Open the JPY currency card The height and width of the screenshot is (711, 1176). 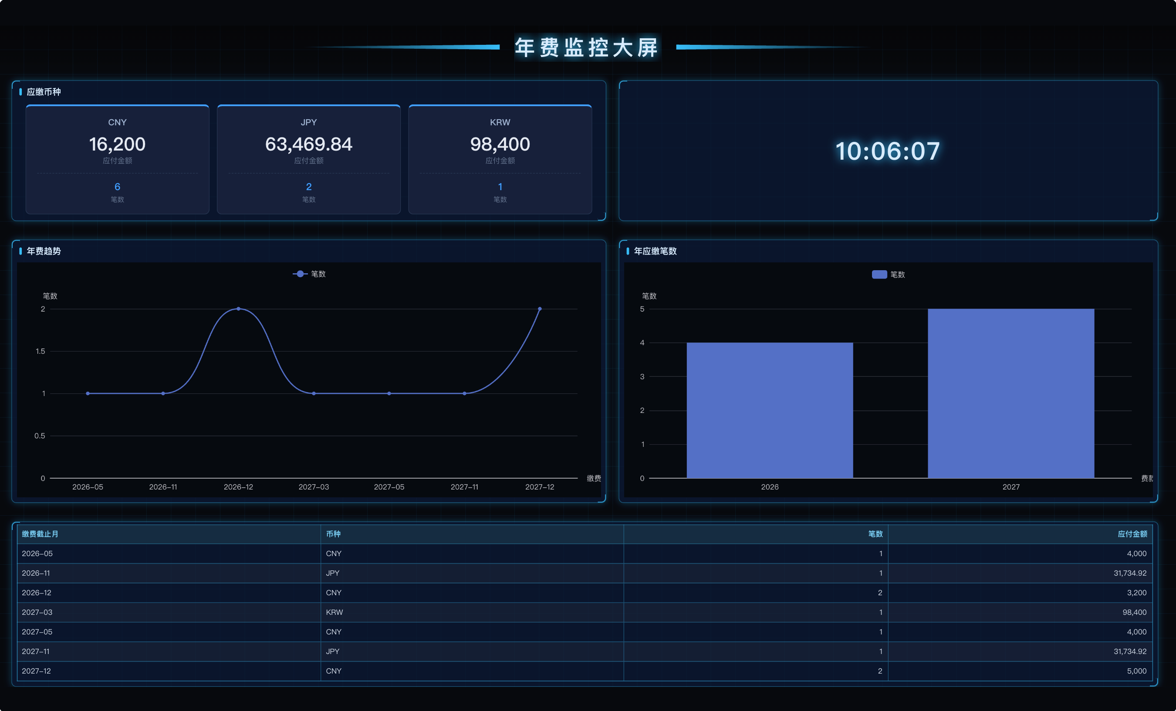[309, 159]
